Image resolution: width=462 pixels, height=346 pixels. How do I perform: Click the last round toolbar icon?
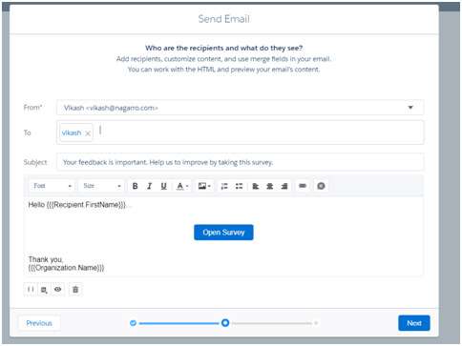(321, 186)
